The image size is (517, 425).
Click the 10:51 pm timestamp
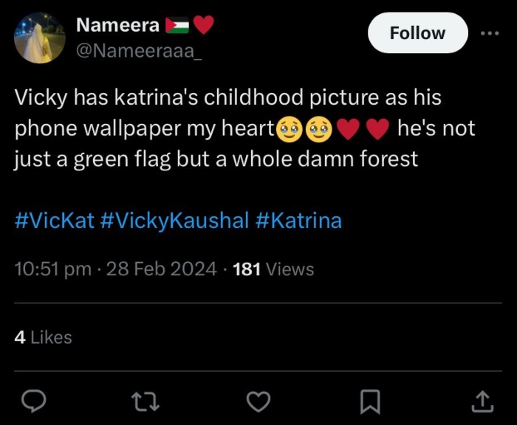52,269
